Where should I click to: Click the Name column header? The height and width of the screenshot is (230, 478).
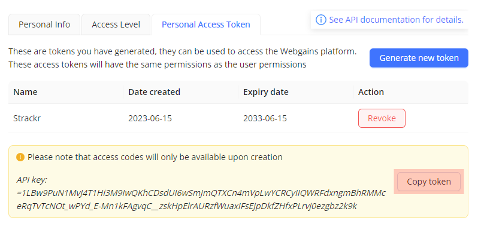pos(25,92)
